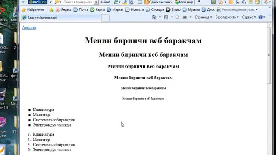This screenshot has width=276, height=155.
Task: Click bulleted 'Монитор' list item
Action: point(41,115)
